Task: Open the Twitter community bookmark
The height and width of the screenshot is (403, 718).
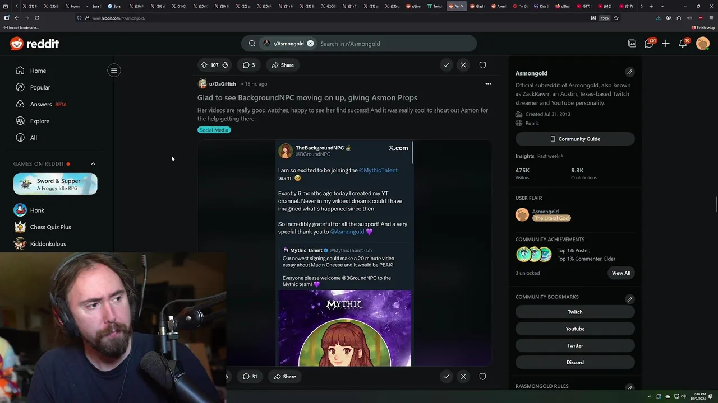Action: coord(575,345)
